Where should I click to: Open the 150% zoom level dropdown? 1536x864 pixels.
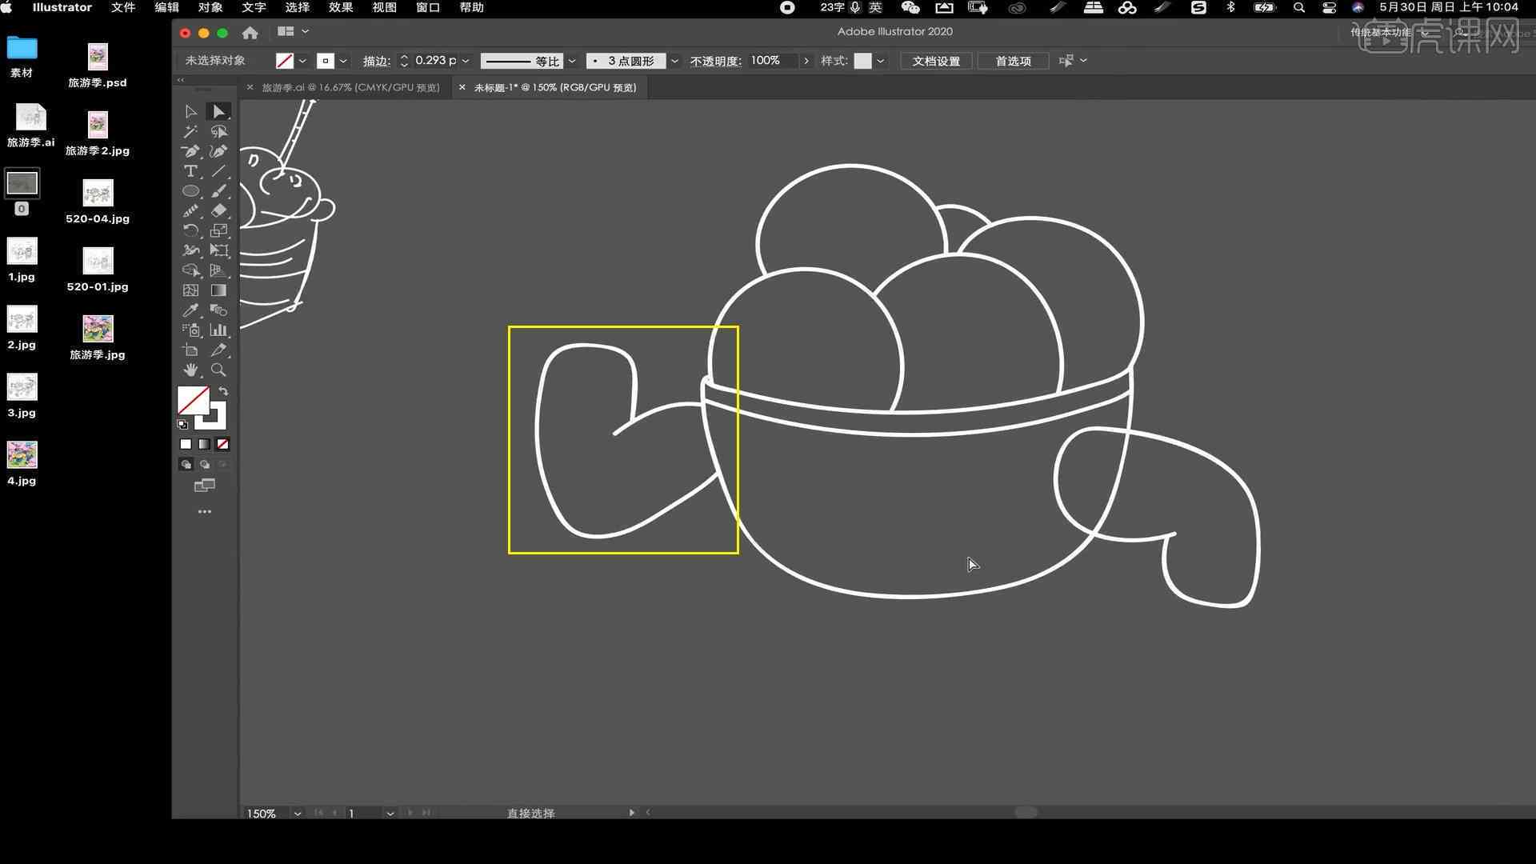298,814
